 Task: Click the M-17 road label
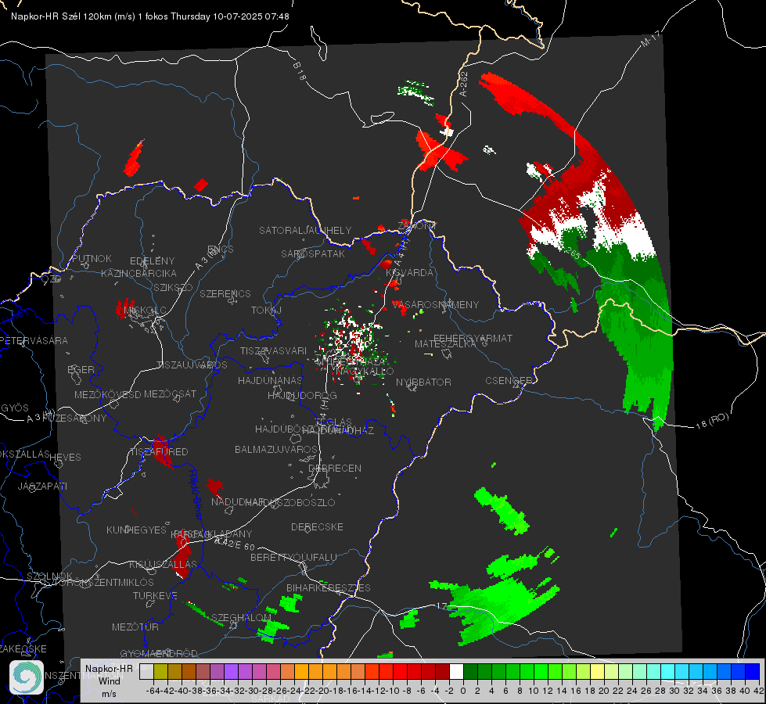[650, 39]
